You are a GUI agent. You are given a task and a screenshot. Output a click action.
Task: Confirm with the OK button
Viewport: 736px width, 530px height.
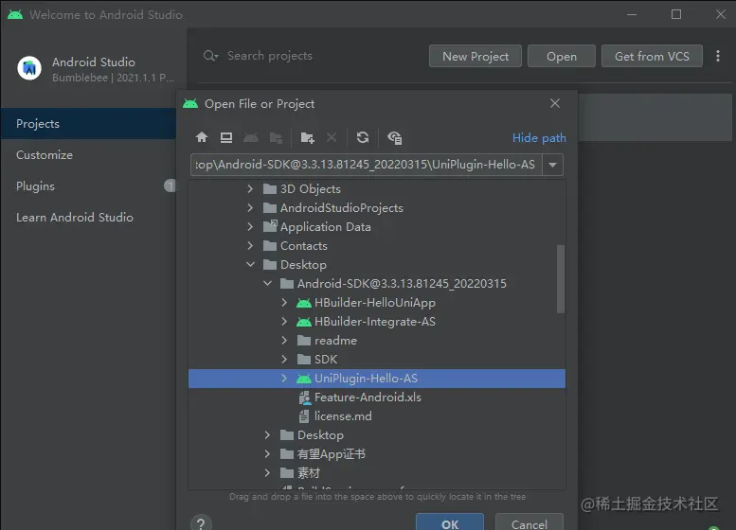(450, 522)
